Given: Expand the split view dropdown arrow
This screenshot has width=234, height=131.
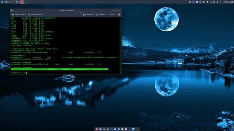Looking at the screenshot, I should [x=44, y=15].
